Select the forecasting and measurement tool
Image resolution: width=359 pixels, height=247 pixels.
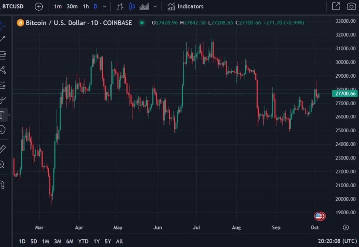click(x=3, y=85)
